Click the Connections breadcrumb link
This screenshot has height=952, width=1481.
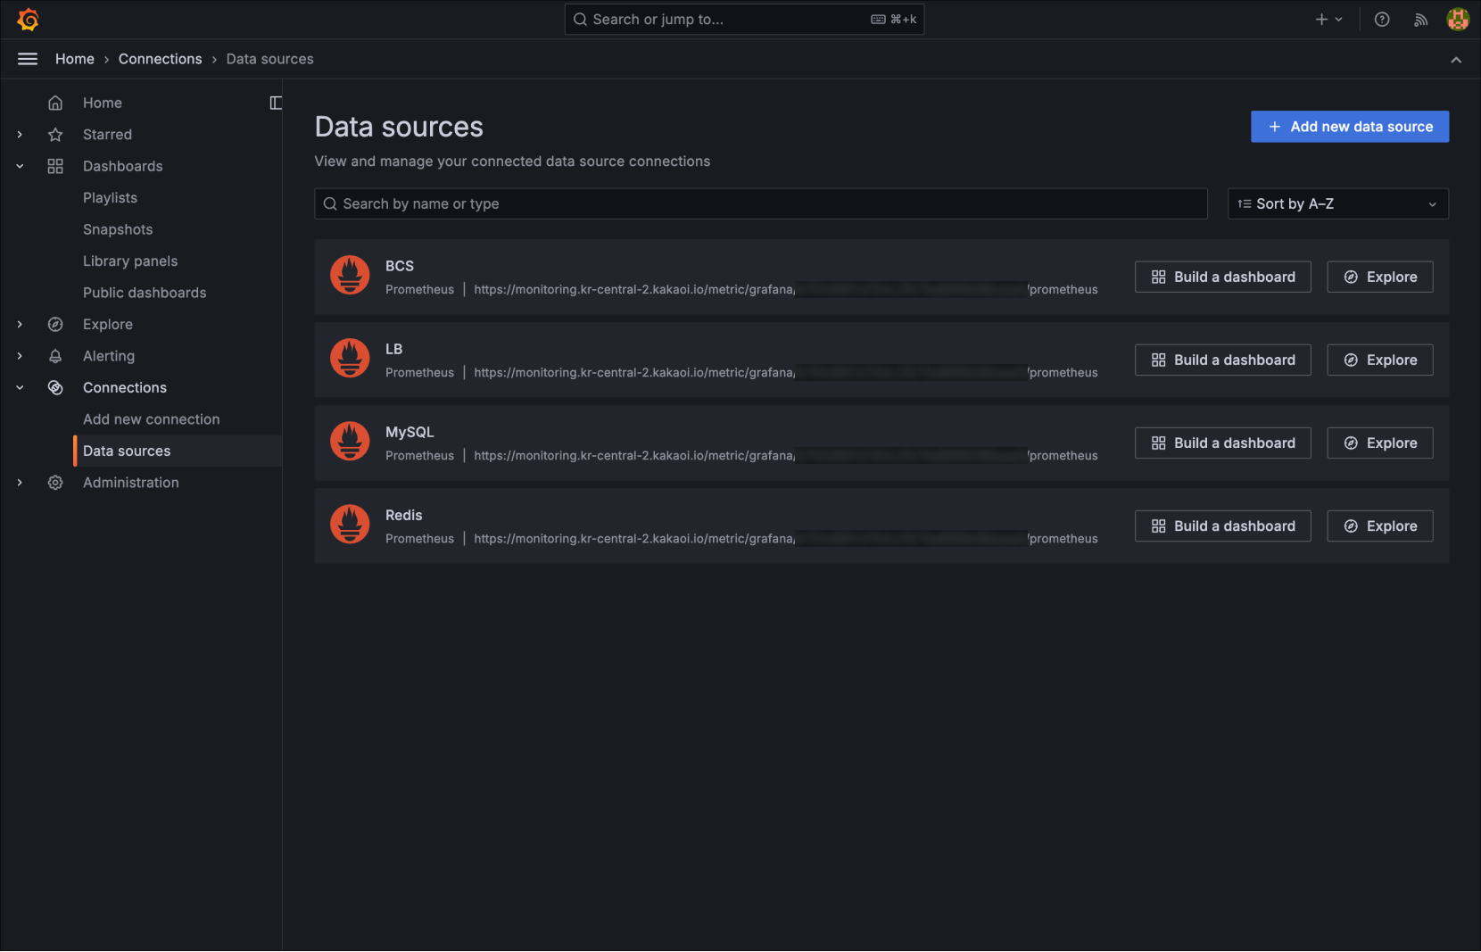(x=161, y=59)
